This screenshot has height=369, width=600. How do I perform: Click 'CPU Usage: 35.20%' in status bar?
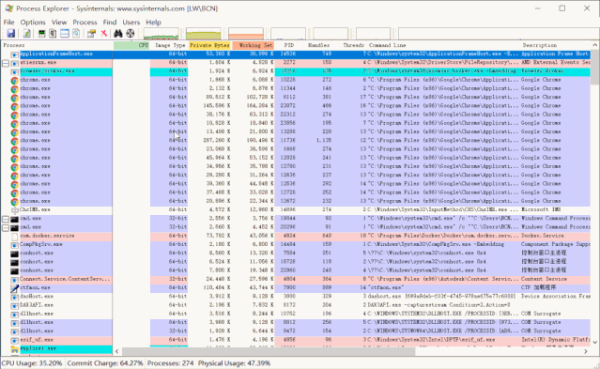pos(32,363)
